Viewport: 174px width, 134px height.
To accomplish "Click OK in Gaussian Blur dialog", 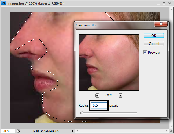I will (x=154, y=35).
